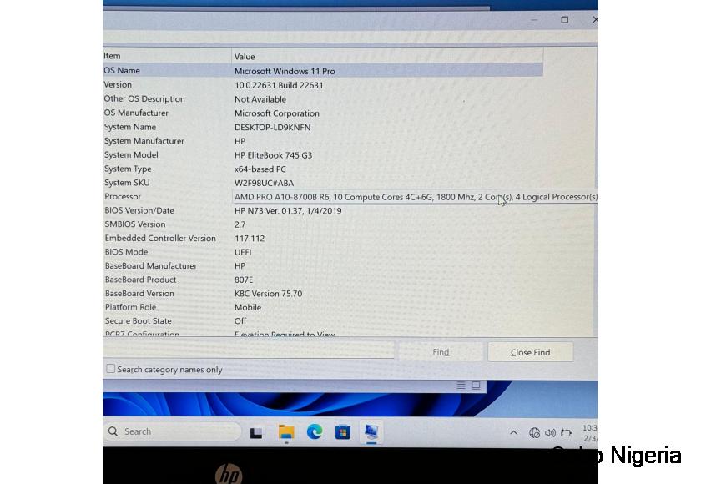Select the Processor row
The image size is (701, 484).
click(167, 197)
